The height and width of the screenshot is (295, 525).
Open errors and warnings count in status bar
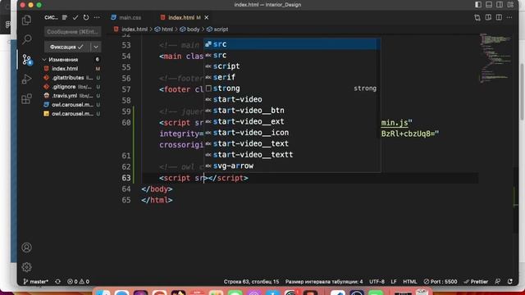78,282
